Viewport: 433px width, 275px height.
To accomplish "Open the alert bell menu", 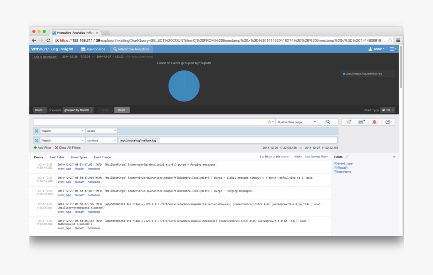I will (x=375, y=122).
